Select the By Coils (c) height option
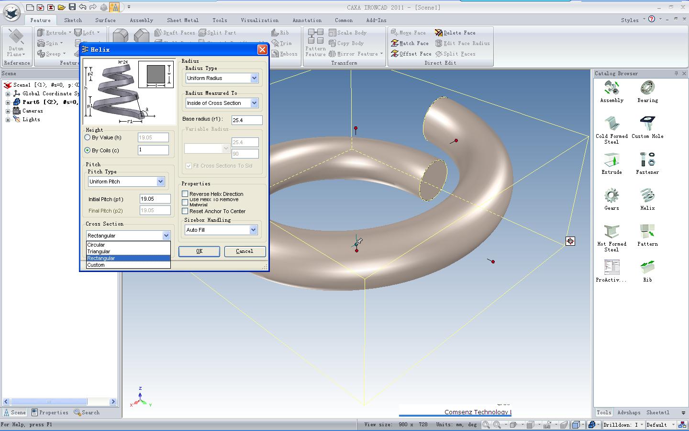 tap(88, 150)
